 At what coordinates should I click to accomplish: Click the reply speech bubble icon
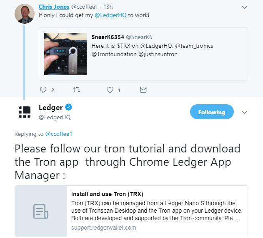click(43, 90)
